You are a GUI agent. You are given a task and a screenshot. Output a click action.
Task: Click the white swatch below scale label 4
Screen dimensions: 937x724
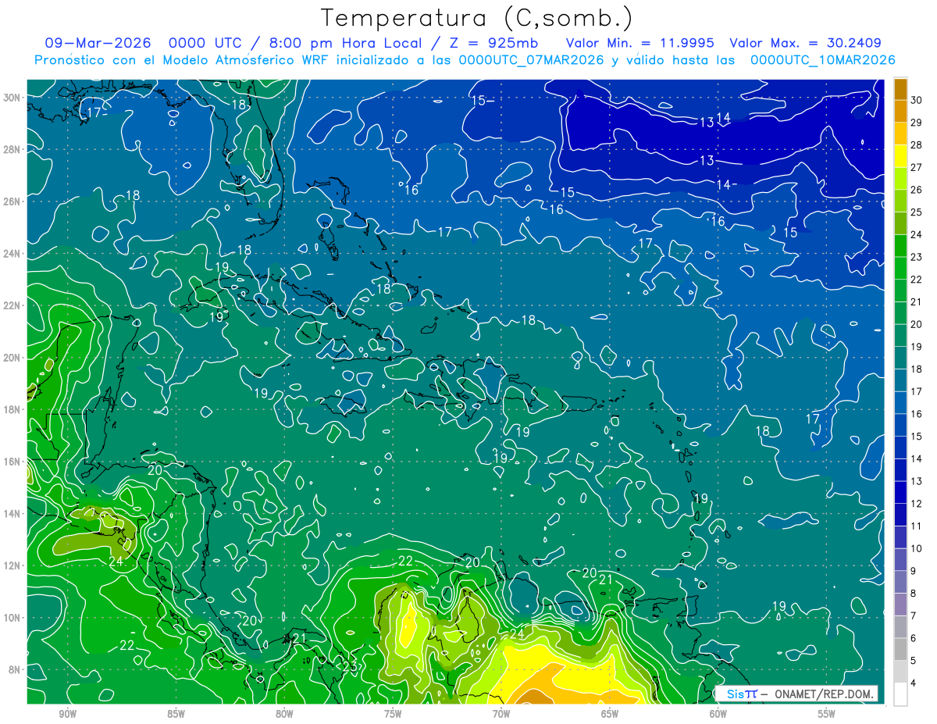(900, 694)
